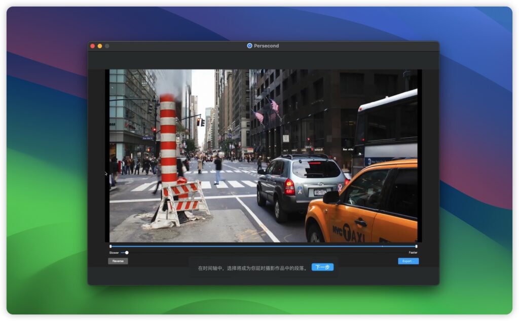Click the middle of the blue timeline track

(264, 247)
